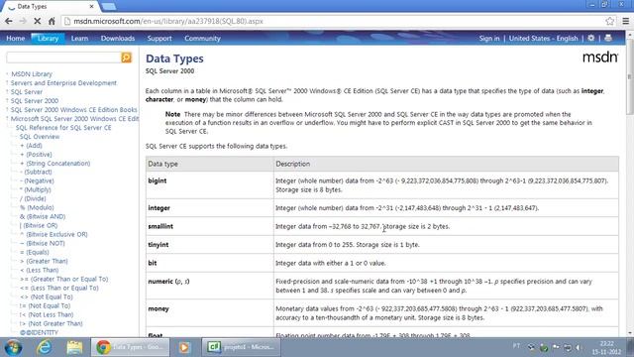
Task: Click scrollbar down arrow of the page
Action: [x=630, y=333]
